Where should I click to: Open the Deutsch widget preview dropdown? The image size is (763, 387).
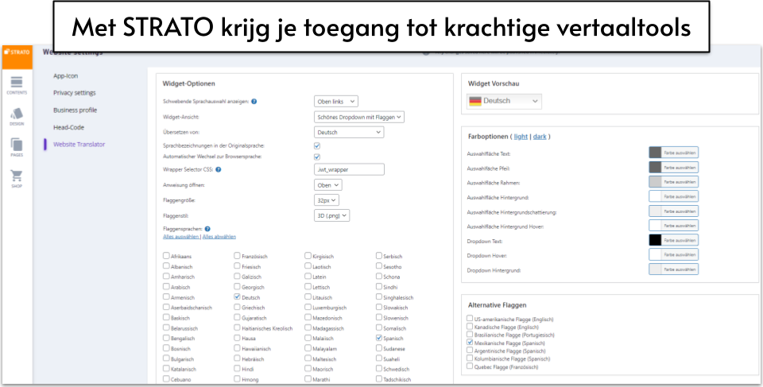click(x=504, y=101)
